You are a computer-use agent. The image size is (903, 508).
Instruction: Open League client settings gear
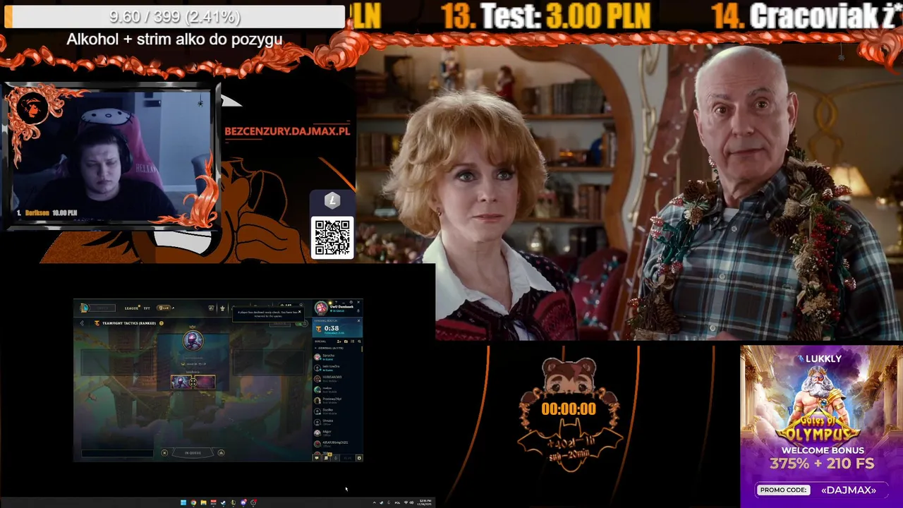click(351, 302)
